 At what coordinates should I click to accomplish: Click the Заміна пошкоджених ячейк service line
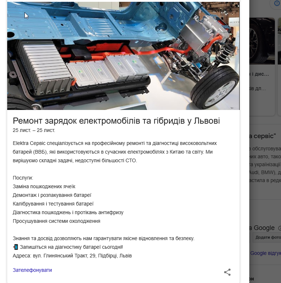(x=44, y=186)
